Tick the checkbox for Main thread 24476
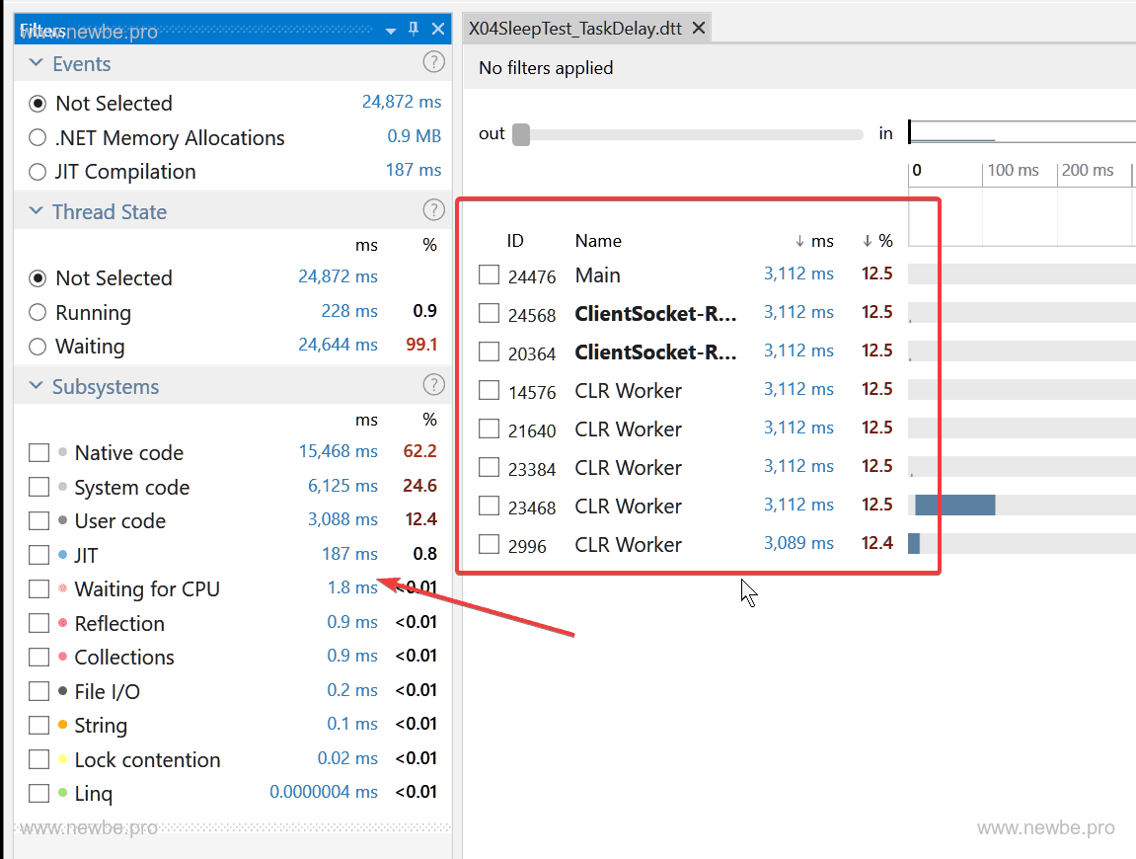The height and width of the screenshot is (859, 1136). 489,274
